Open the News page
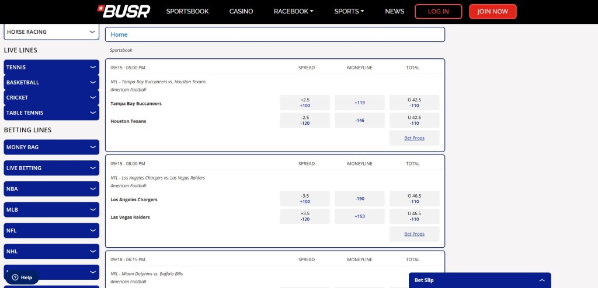Screen dimensions: 598x288 pyautogui.click(x=394, y=11)
